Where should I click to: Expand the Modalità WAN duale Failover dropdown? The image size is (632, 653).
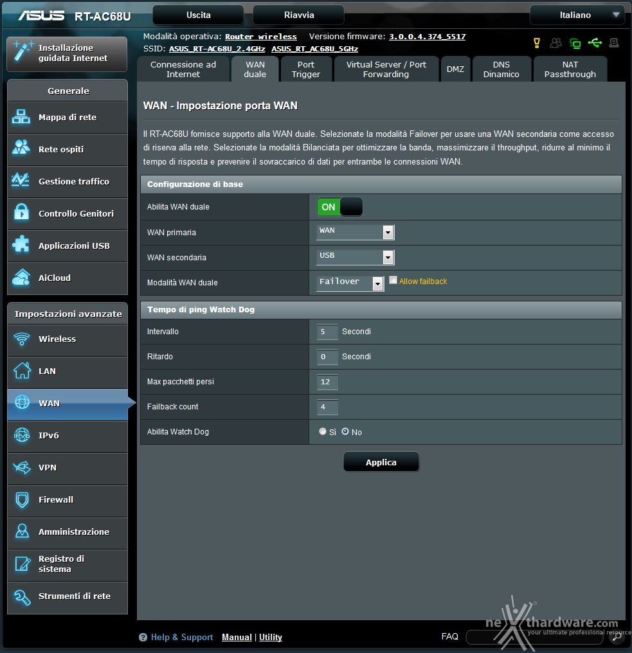350,283
